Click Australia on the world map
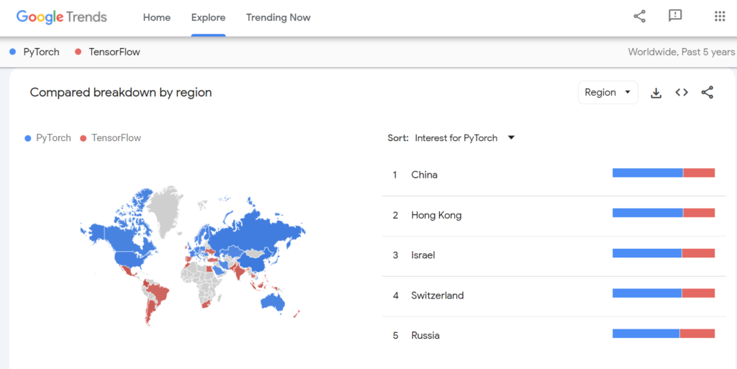The width and height of the screenshot is (737, 369). coord(273,303)
